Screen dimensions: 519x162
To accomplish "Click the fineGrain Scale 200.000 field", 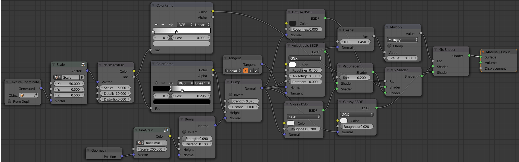I will 152,149.
